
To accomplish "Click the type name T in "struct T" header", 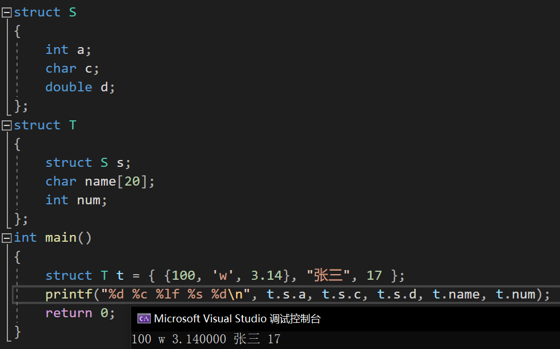I will point(73,125).
